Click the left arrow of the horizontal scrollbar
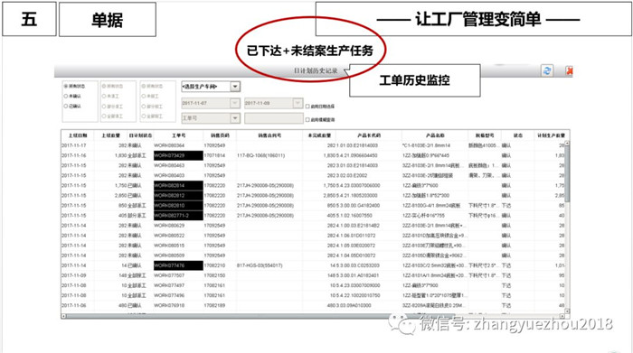 click(x=64, y=316)
